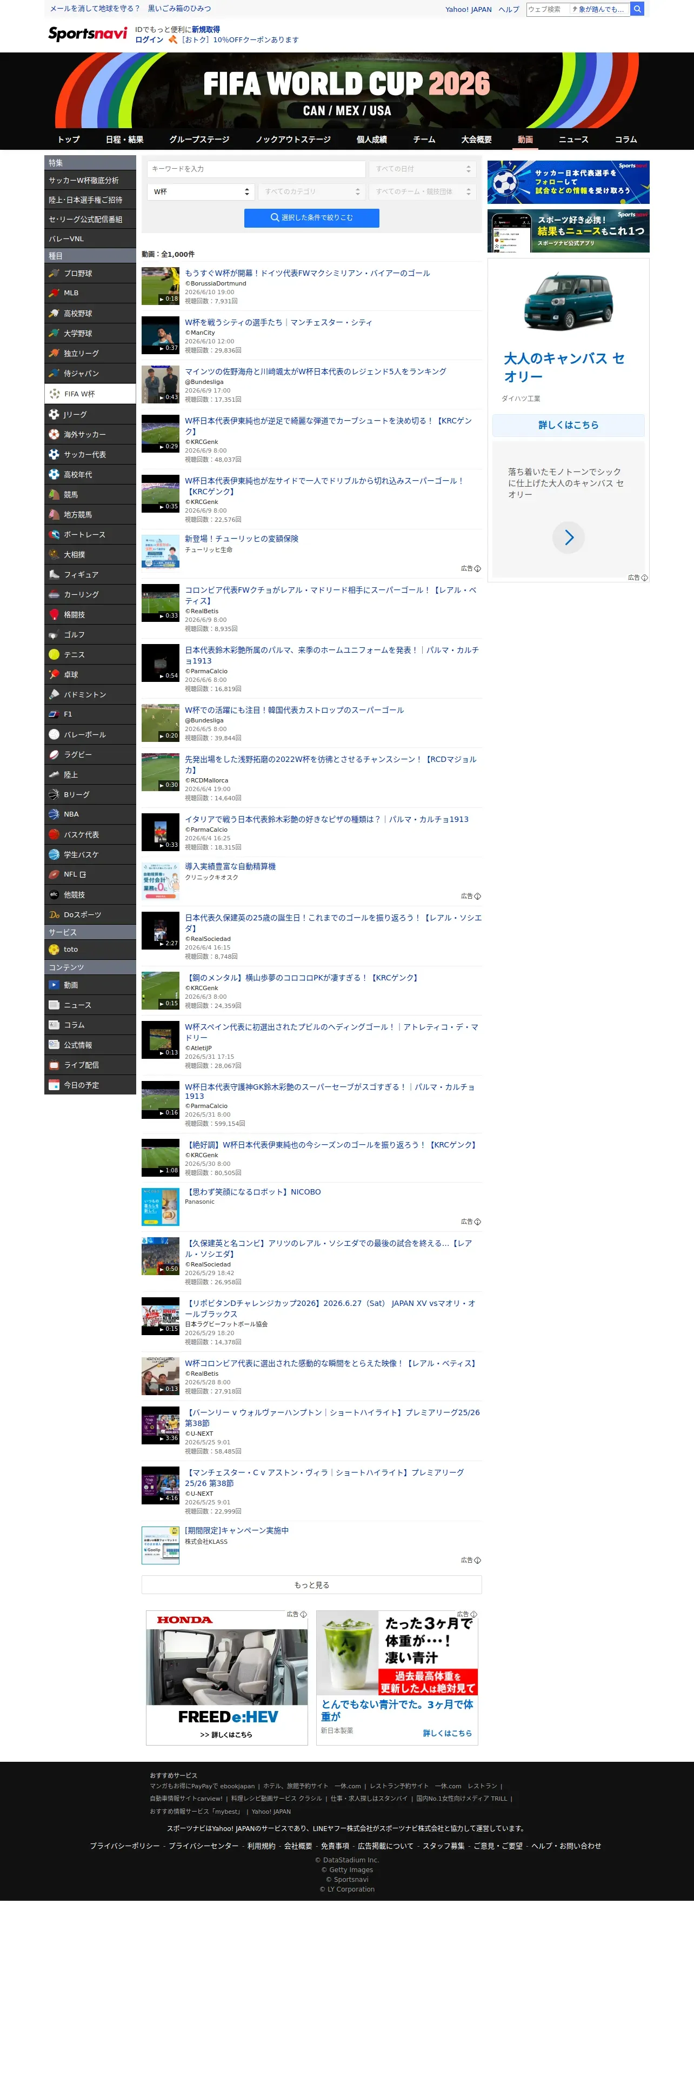
Task: Click 詳しくはこちら in the Daihatsu ad
Action: (x=569, y=424)
